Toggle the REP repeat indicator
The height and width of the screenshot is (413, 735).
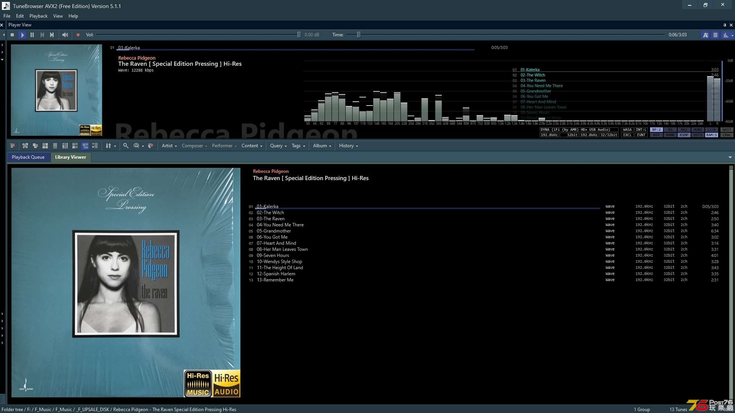(657, 135)
